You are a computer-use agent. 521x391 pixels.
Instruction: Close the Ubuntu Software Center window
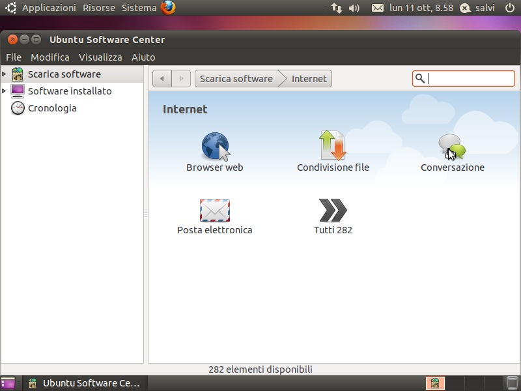click(12, 40)
